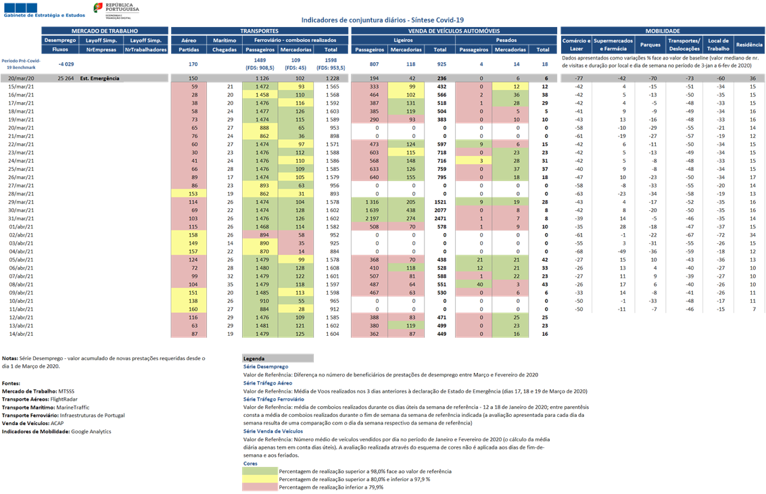Screen dimensions: 766x494
Task: Click the Desemprego column header
Action: [60, 40]
